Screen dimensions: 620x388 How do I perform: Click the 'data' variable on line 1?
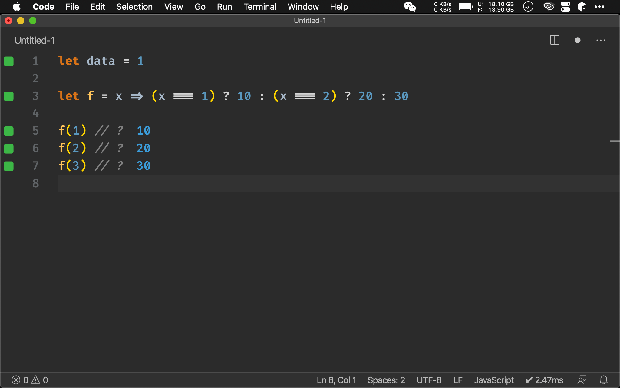(101, 61)
